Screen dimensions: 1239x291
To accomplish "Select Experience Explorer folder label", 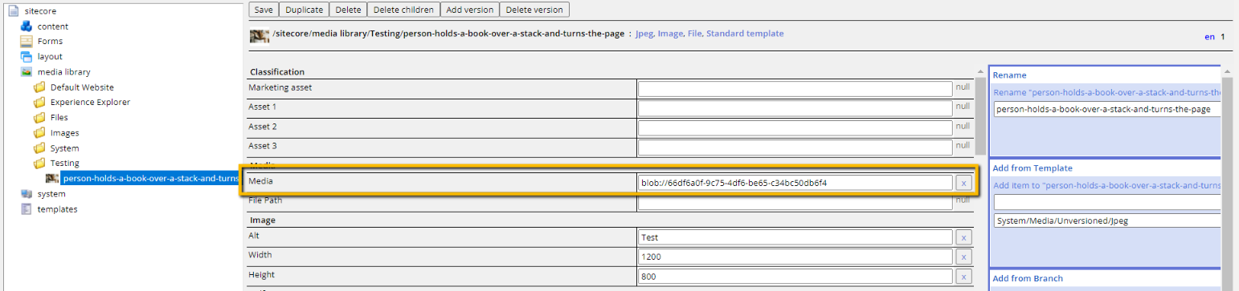I will [x=90, y=103].
